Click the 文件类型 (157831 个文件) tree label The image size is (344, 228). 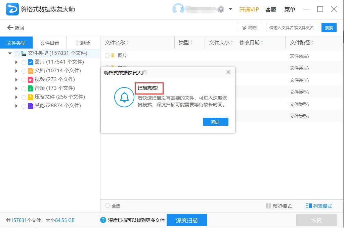click(x=57, y=53)
